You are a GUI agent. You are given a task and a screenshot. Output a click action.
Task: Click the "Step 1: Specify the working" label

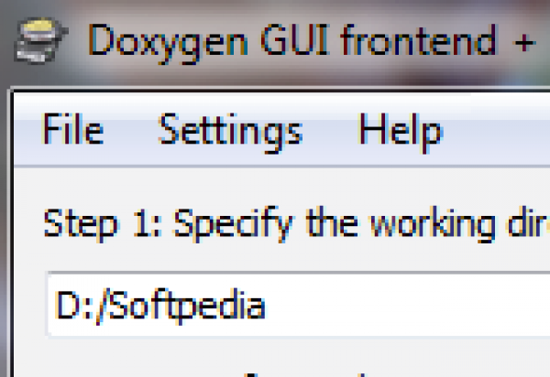point(275,224)
